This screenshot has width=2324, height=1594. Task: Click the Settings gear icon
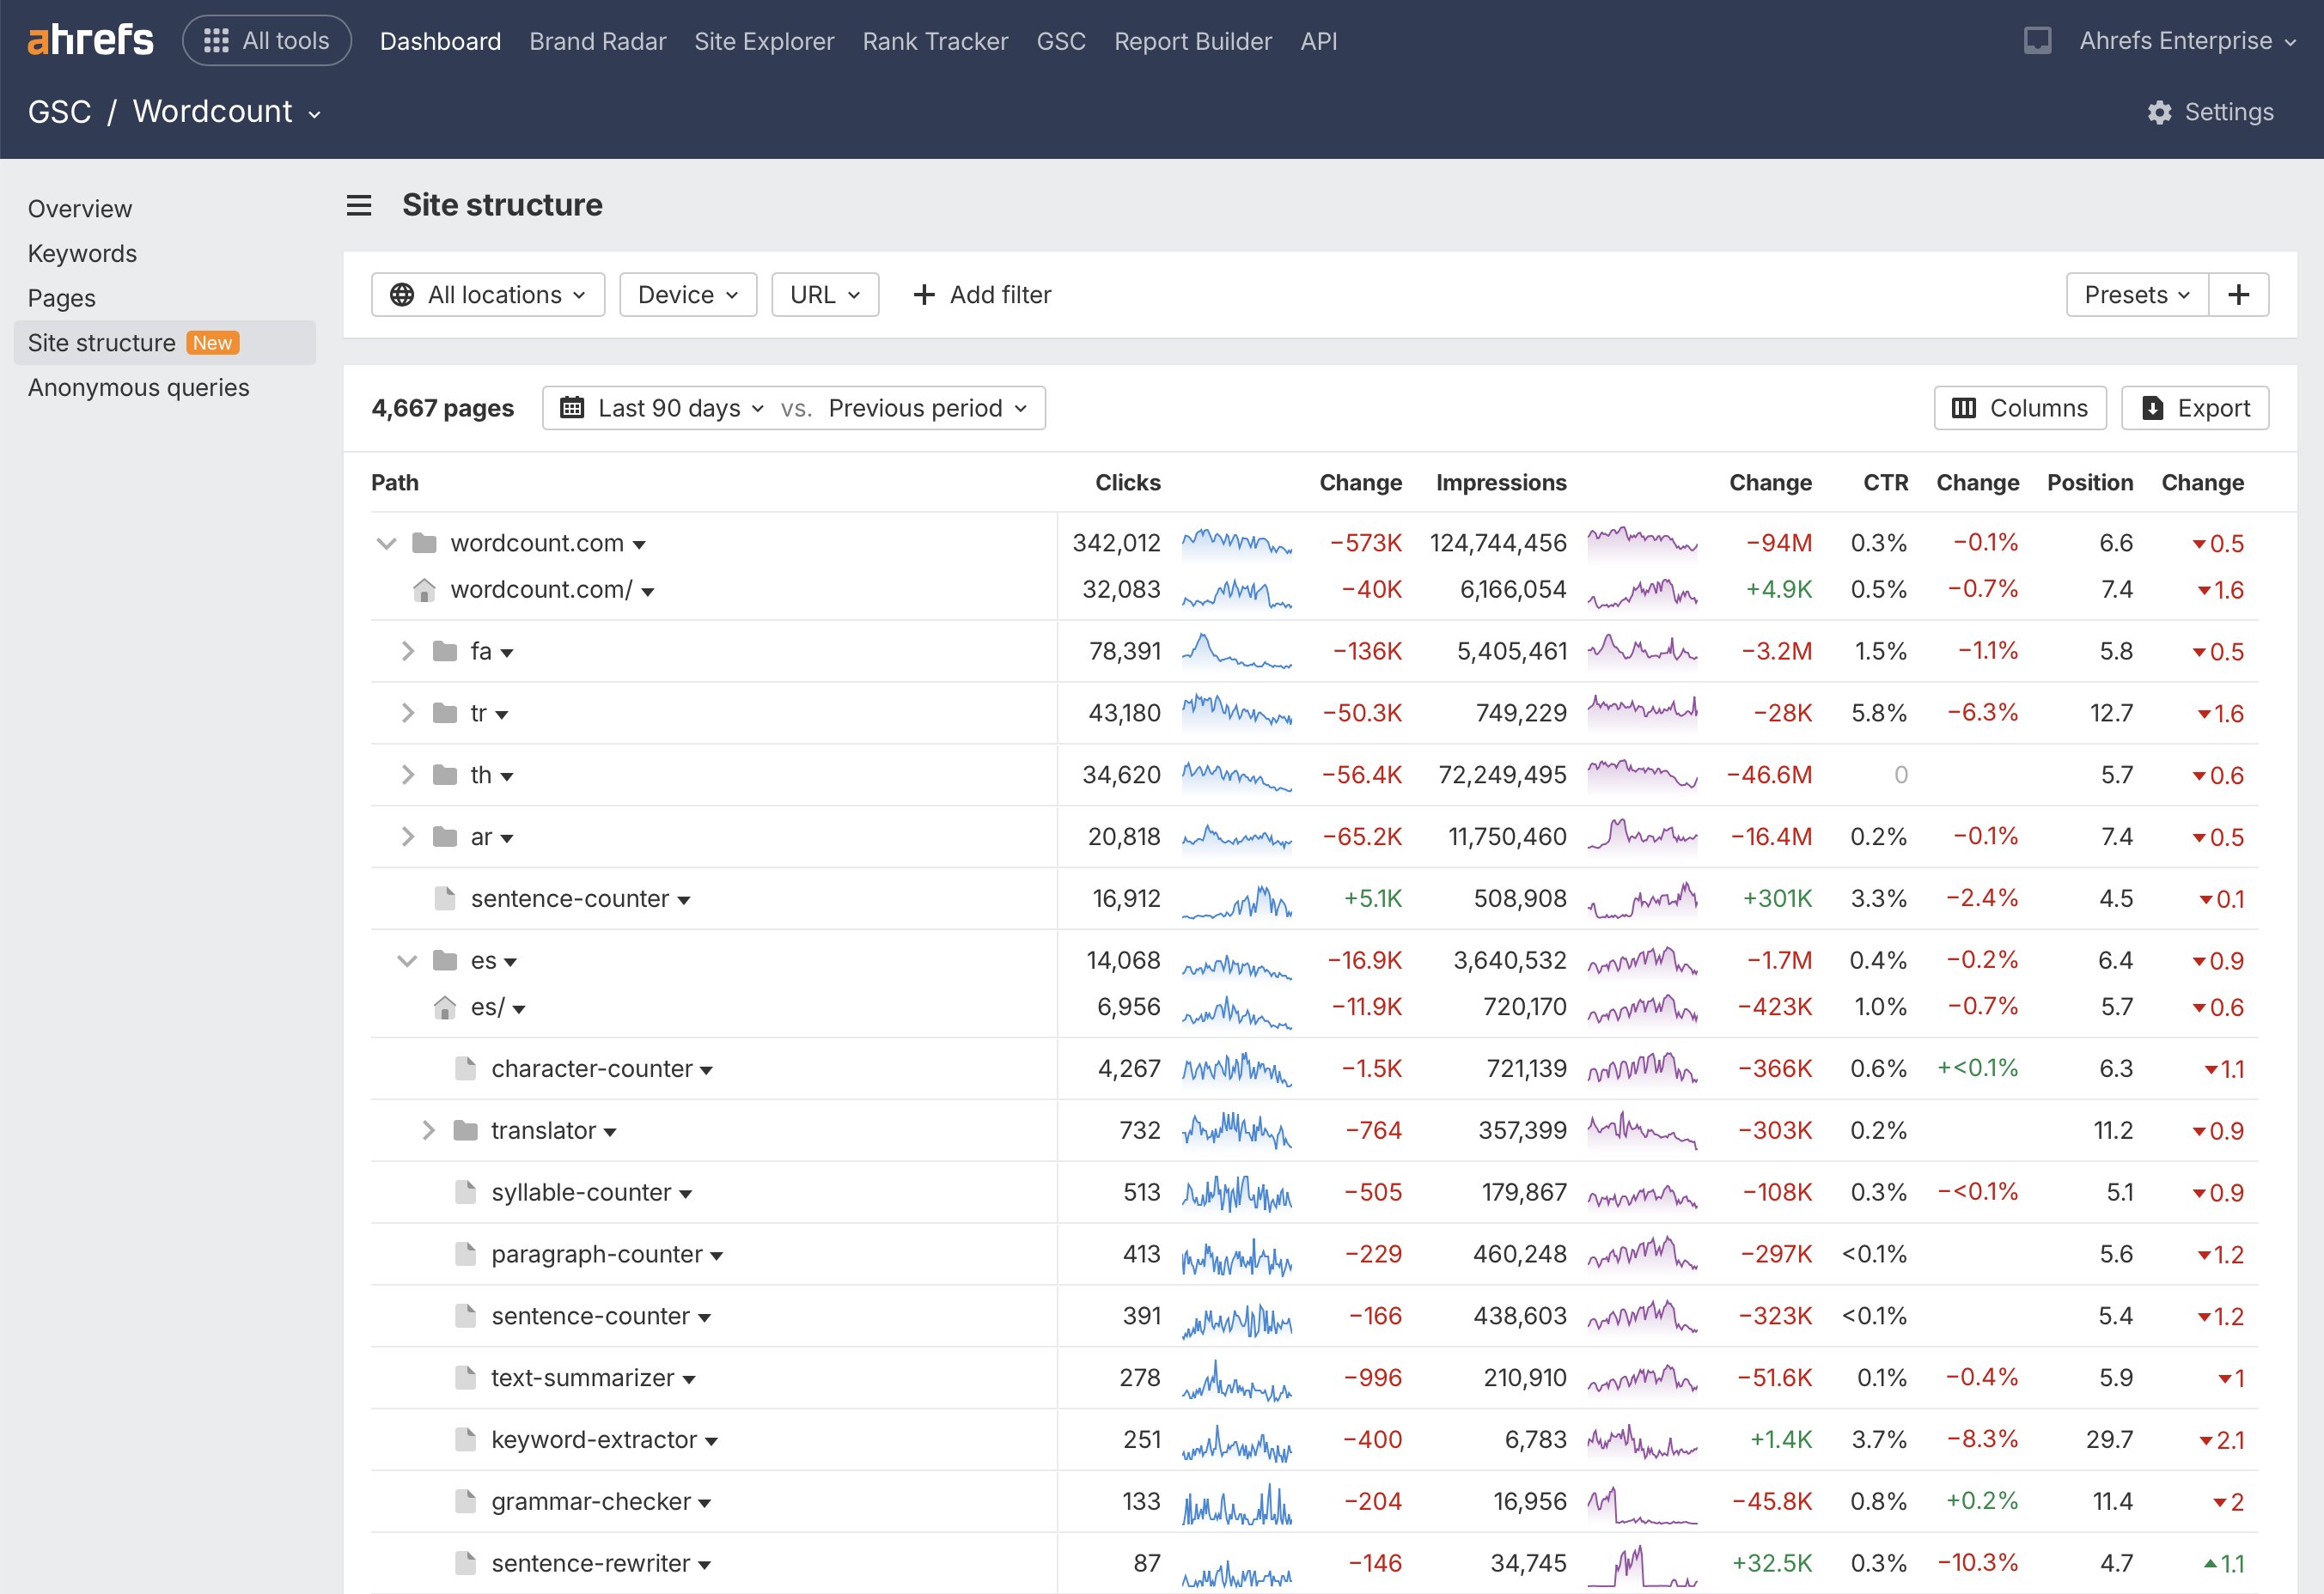coord(2159,112)
